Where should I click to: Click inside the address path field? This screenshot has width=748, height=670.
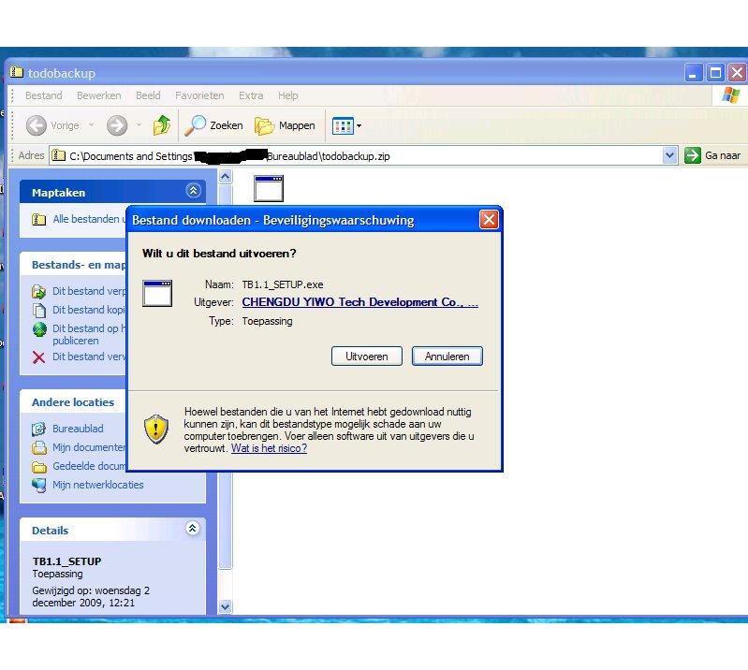point(356,156)
